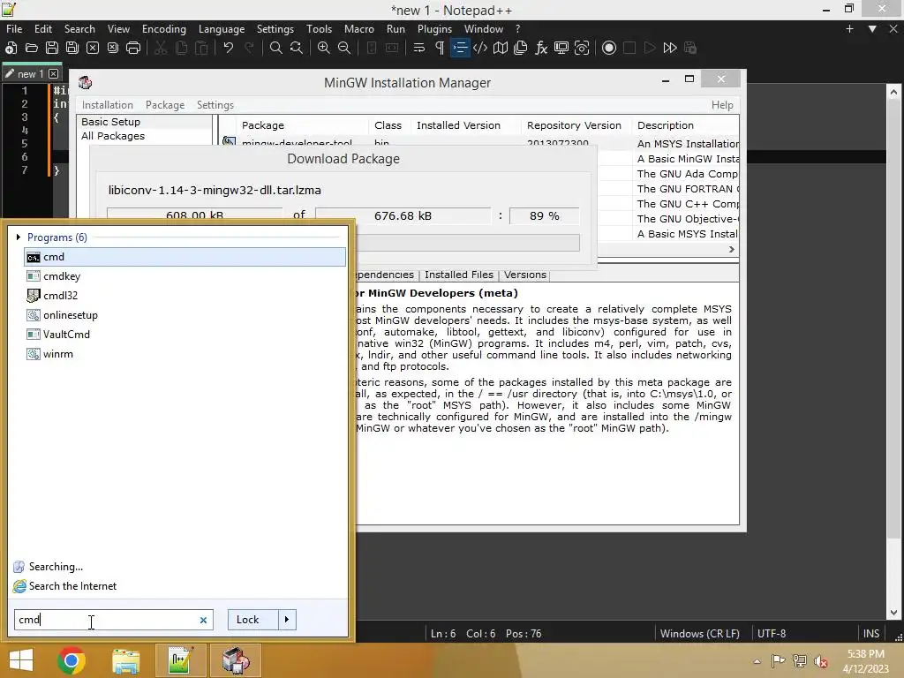Open Folder as Workspace monitor icon
Screen dimensions: 904x678
tap(561, 48)
